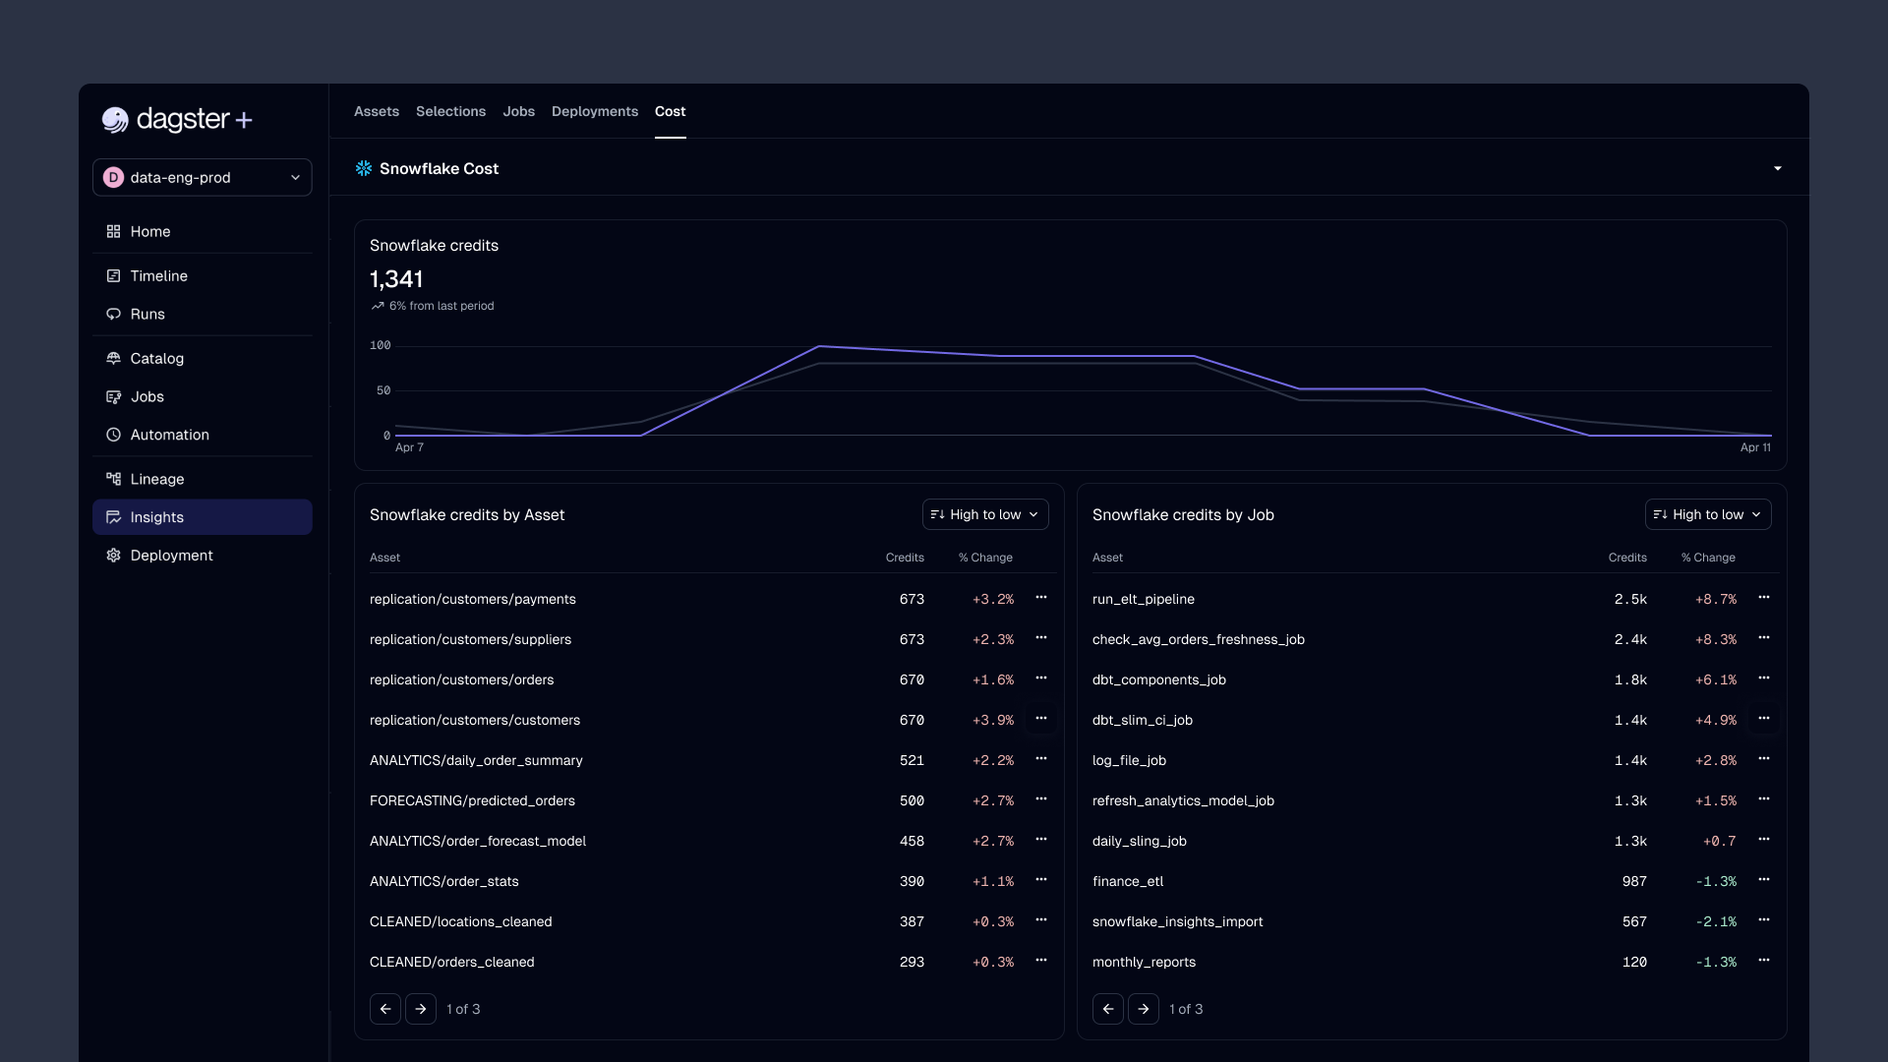Open options for monthly_reports job
Viewport: 1888px width, 1062px height.
point(1764,960)
